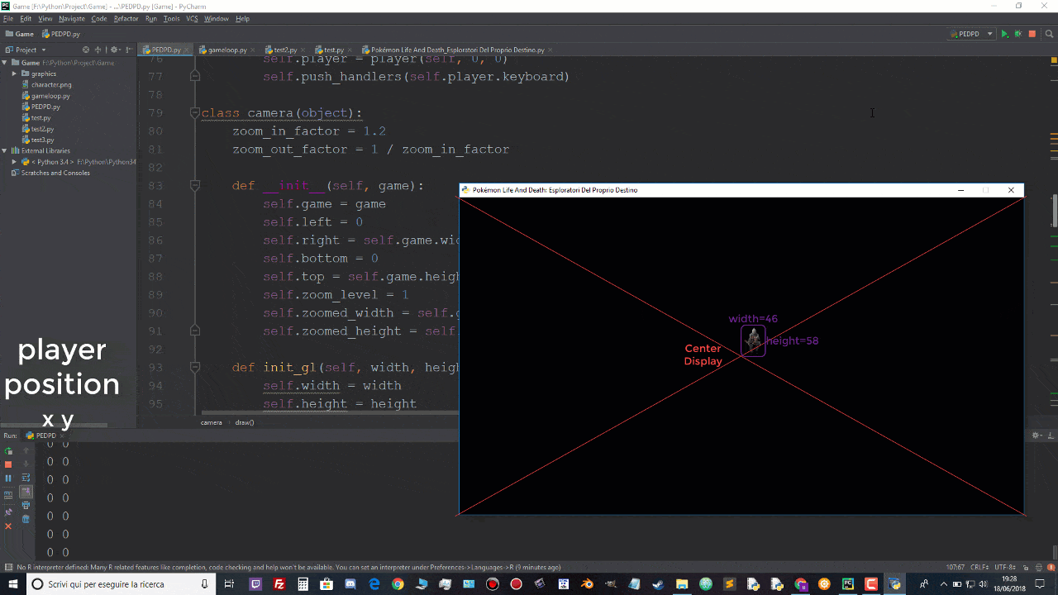Fold the init_gl method at line 93

195,368
